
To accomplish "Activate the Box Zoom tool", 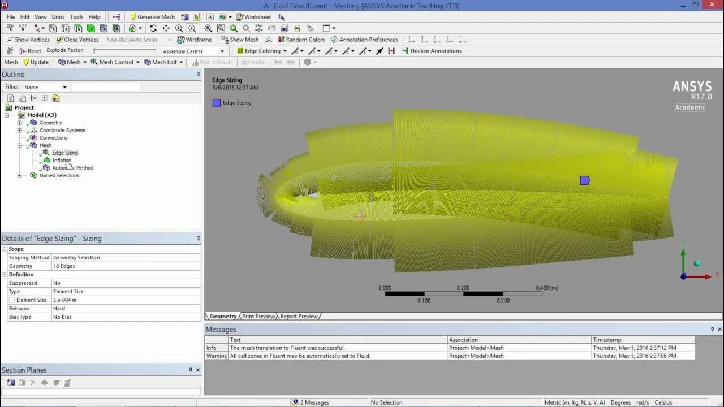I will (192, 28).
